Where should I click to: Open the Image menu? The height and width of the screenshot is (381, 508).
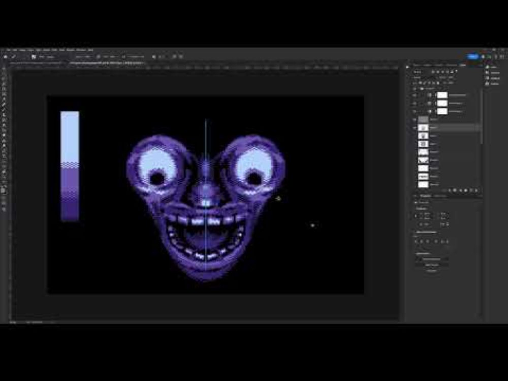click(x=22, y=50)
